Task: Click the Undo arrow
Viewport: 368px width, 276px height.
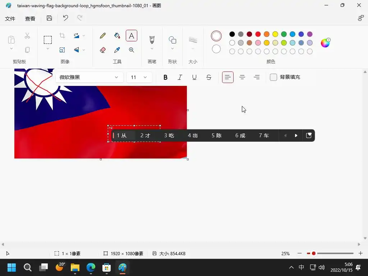Action: 65,18
